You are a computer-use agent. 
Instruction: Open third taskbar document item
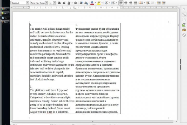[x=5, y=18]
